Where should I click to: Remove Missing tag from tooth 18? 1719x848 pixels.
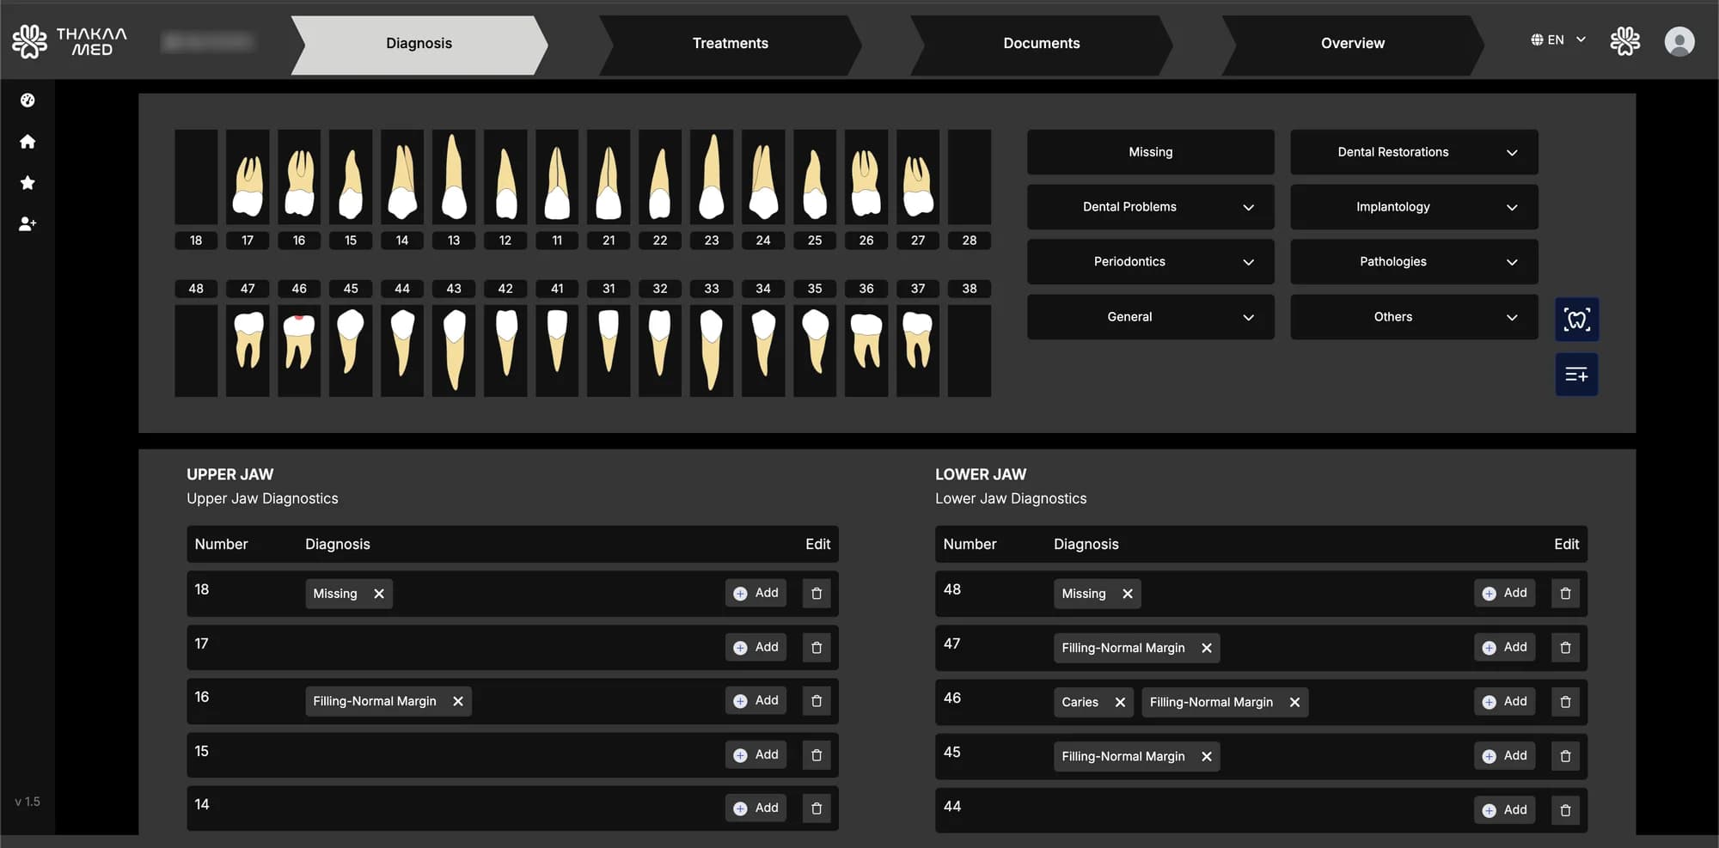click(x=379, y=594)
